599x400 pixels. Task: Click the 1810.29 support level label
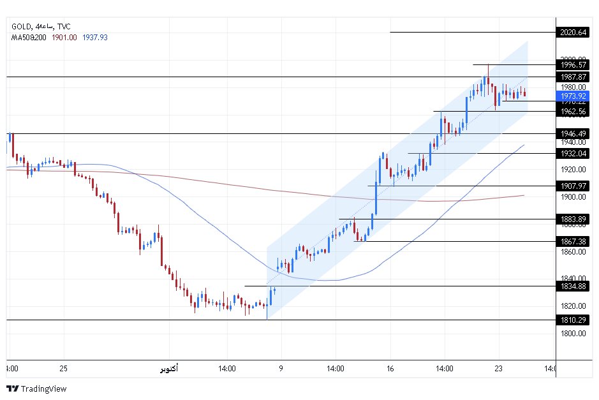(572, 320)
